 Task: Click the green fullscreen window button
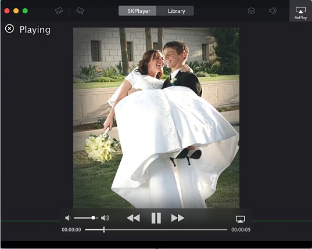[25, 10]
